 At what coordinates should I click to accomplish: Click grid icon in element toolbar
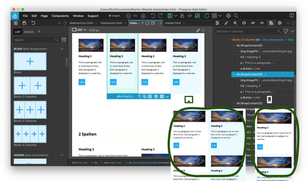pos(150,96)
